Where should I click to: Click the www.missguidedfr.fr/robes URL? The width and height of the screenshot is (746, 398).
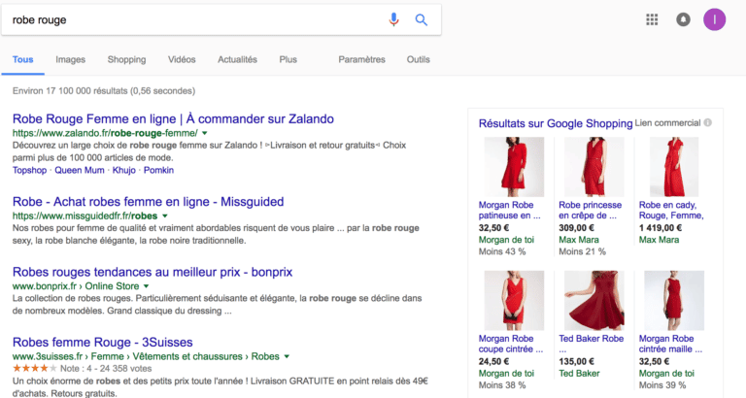pos(85,216)
